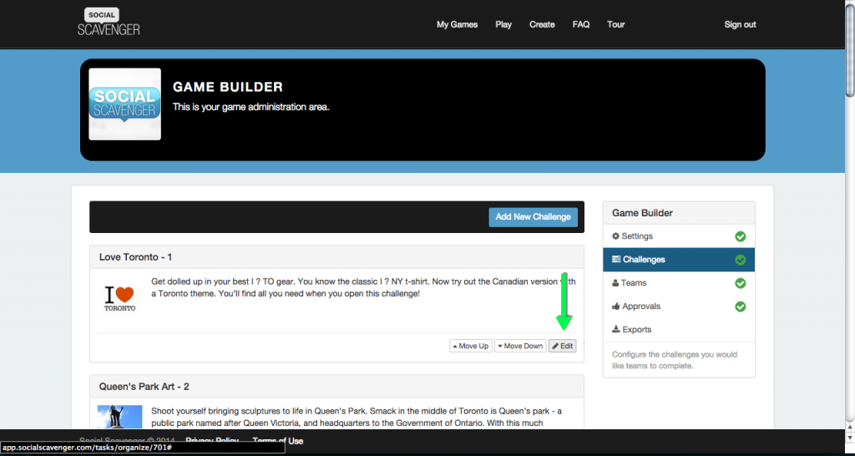
Task: Open My Games in top navigation
Action: [x=457, y=24]
